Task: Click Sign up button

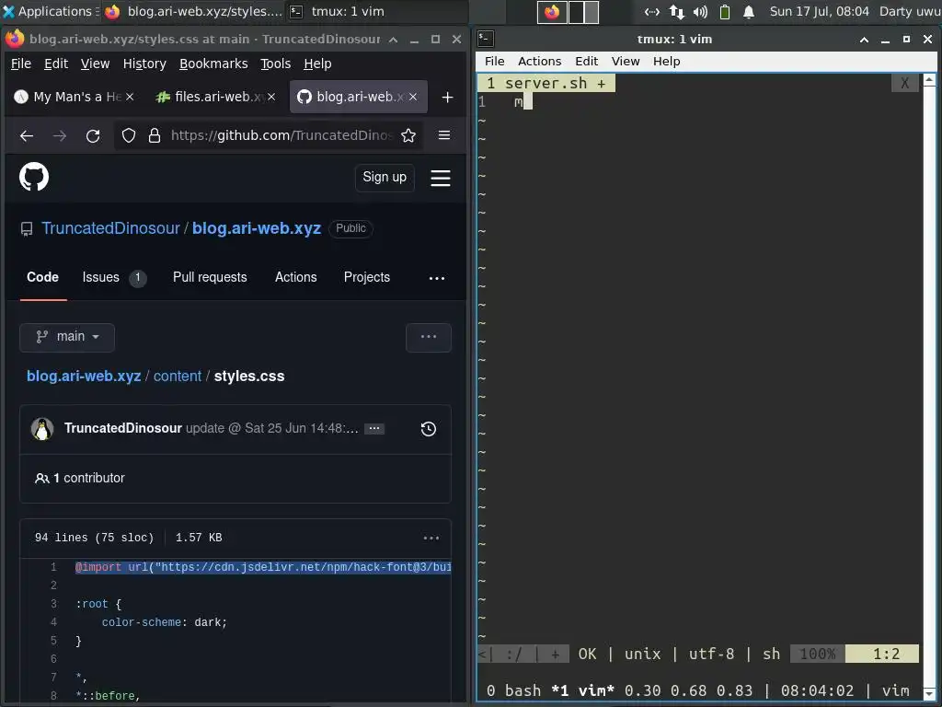Action: tap(385, 178)
